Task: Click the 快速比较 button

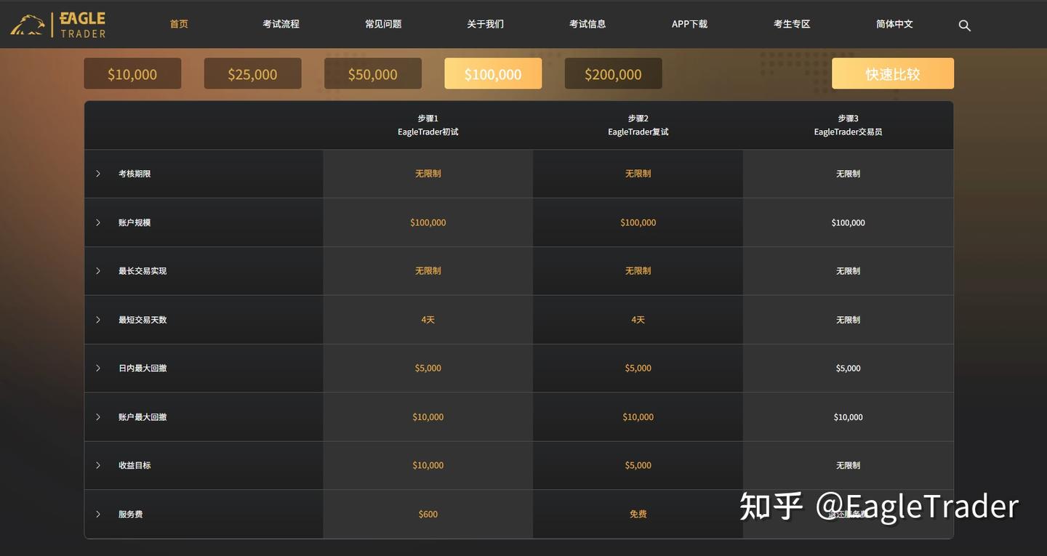Action: point(893,73)
